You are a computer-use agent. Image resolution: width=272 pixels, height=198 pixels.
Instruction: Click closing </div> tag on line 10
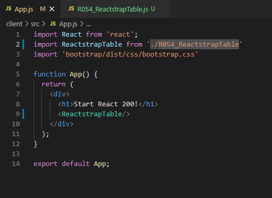[62, 124]
